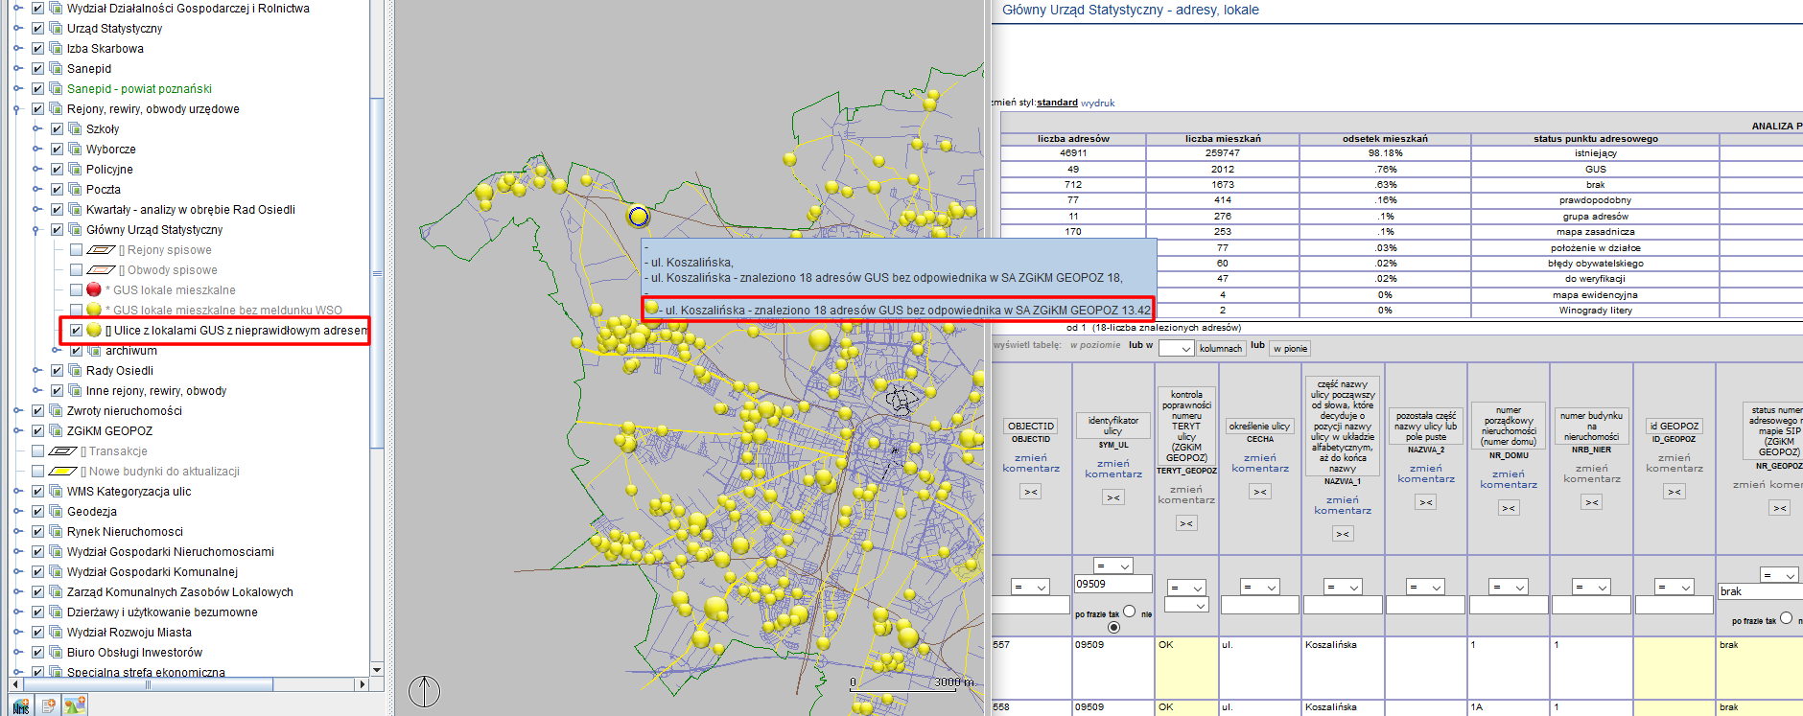
Task: Click red symbol of GUS lokale mieszkalne
Action: coord(94,289)
